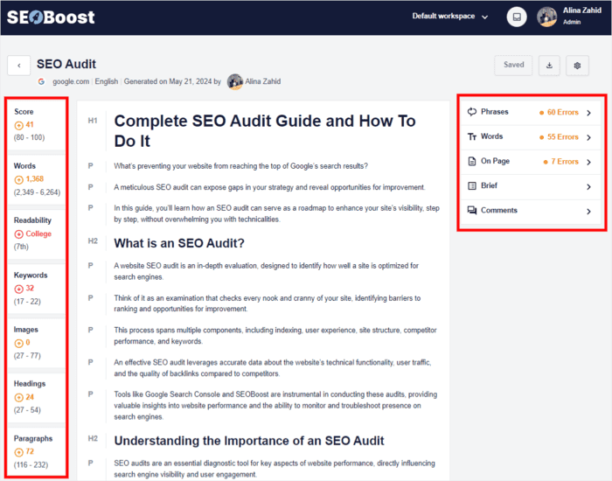Open settings with the gear icon
This screenshot has height=481, width=612.
tap(577, 66)
